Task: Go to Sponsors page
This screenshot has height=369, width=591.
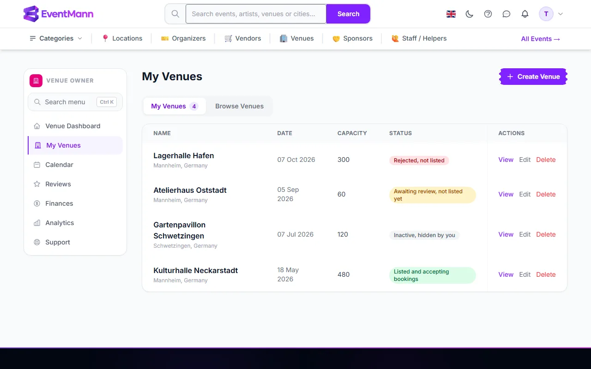Action: click(352, 38)
